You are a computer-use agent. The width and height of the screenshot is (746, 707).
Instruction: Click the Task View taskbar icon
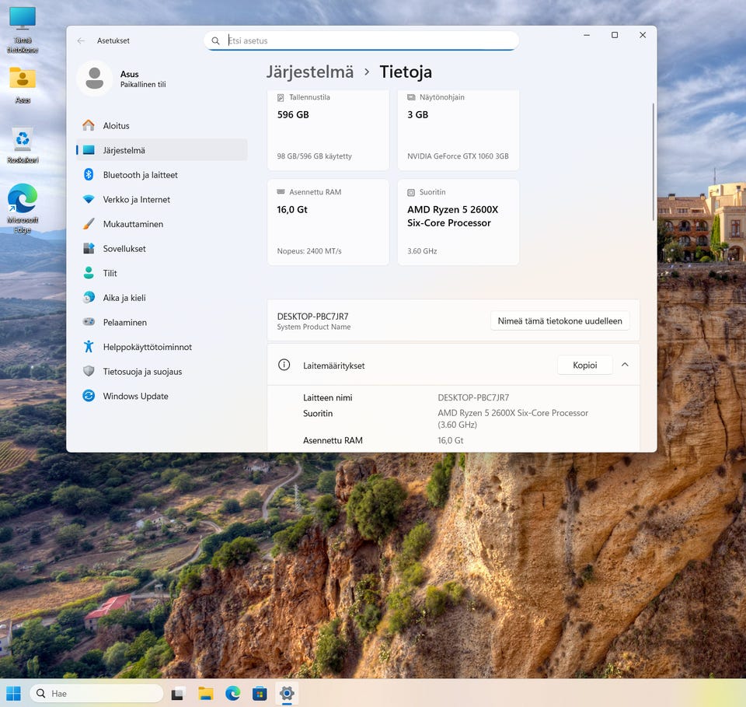pos(177,694)
